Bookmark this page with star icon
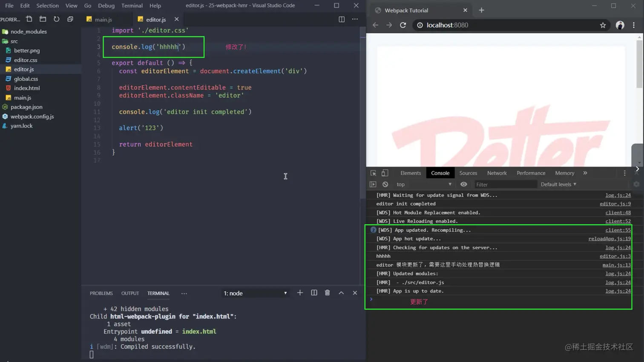This screenshot has width=644, height=362. tap(603, 25)
